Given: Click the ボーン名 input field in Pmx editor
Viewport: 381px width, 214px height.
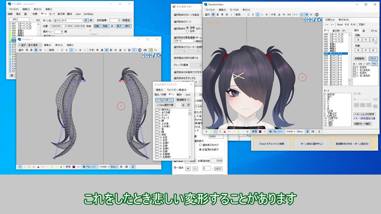Looking at the screenshot, I should click(x=68, y=20).
